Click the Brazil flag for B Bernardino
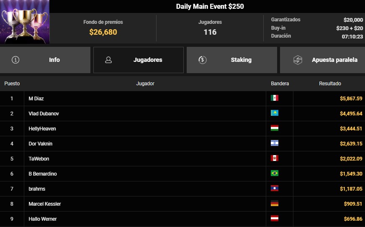Screen dimensions: 365x227 [275, 173]
